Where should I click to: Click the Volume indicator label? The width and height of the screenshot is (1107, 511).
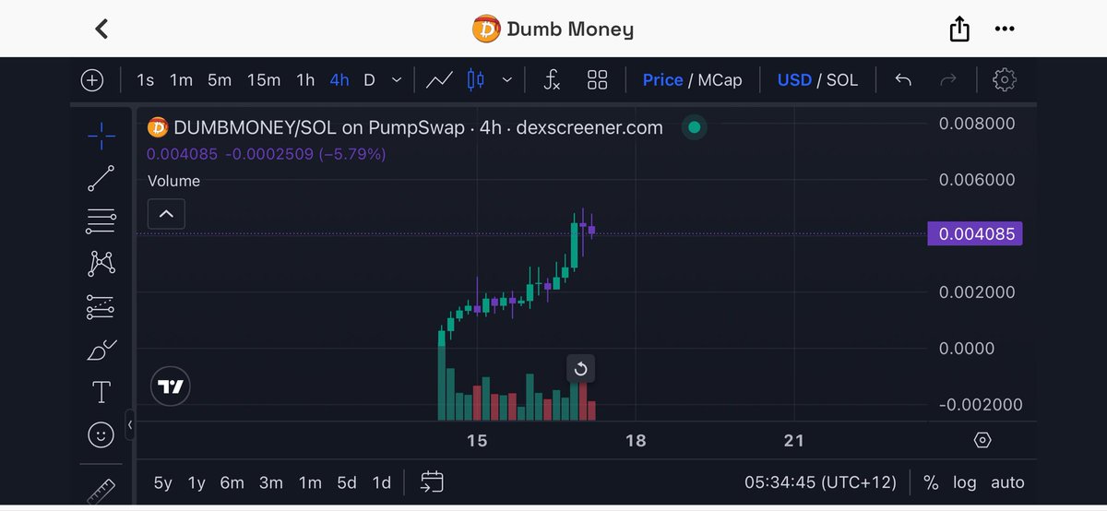pos(173,181)
